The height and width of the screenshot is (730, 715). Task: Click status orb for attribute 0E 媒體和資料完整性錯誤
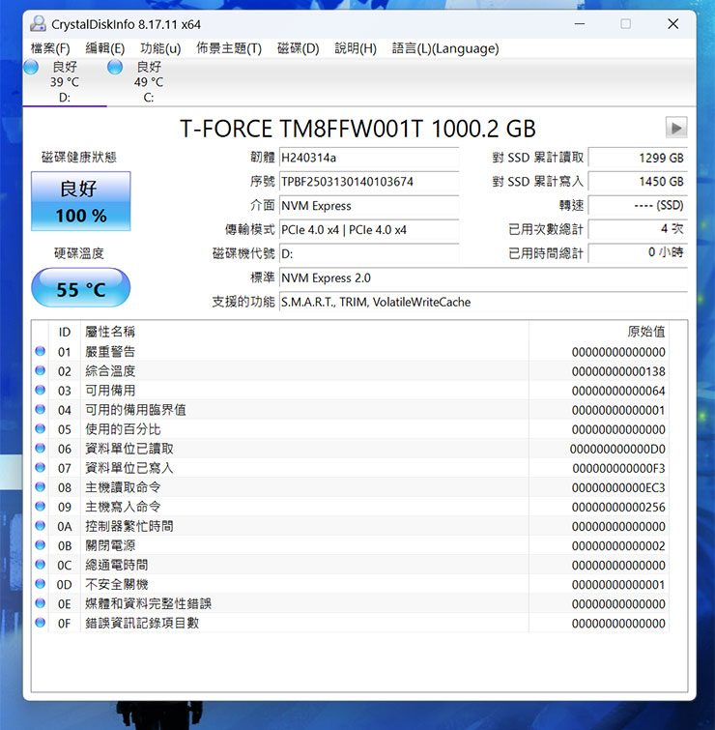[41, 603]
